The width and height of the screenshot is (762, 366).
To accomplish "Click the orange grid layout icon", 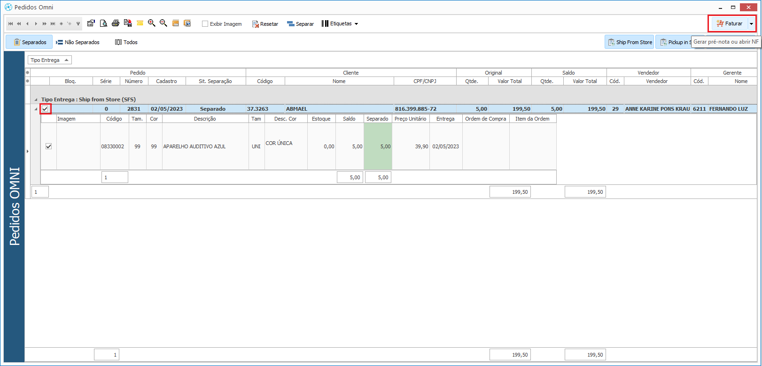I will [x=176, y=23].
